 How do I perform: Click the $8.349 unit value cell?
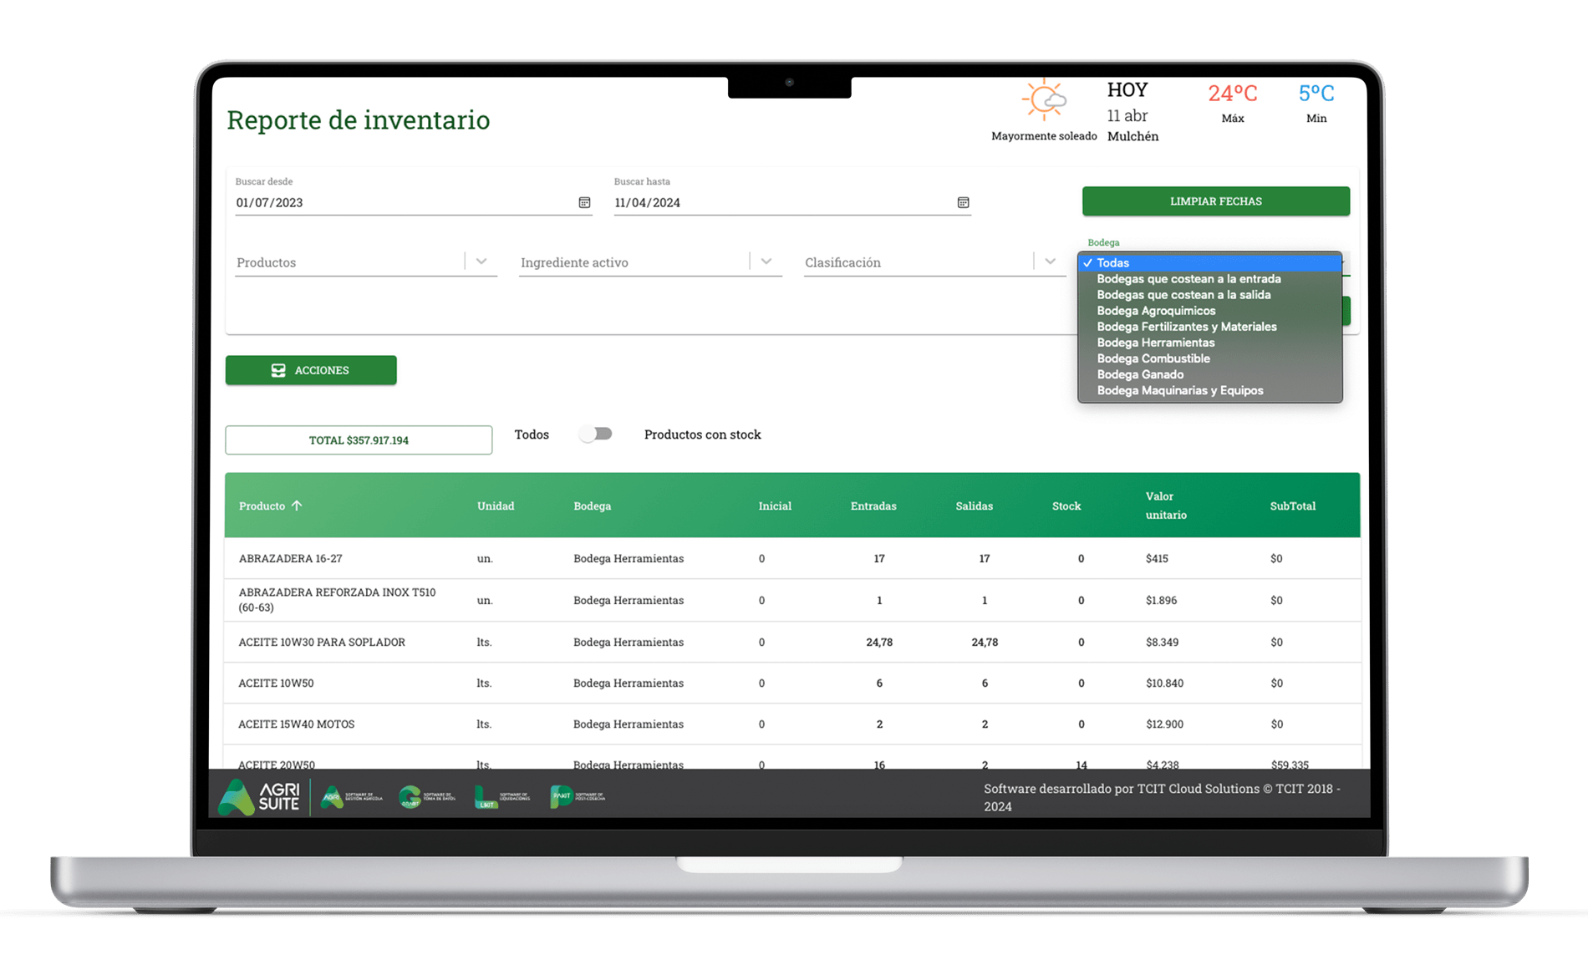[1162, 642]
